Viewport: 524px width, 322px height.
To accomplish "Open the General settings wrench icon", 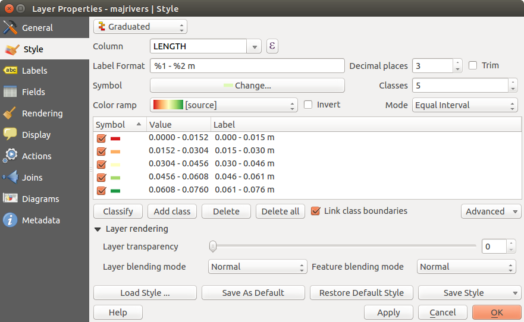I will (x=10, y=28).
